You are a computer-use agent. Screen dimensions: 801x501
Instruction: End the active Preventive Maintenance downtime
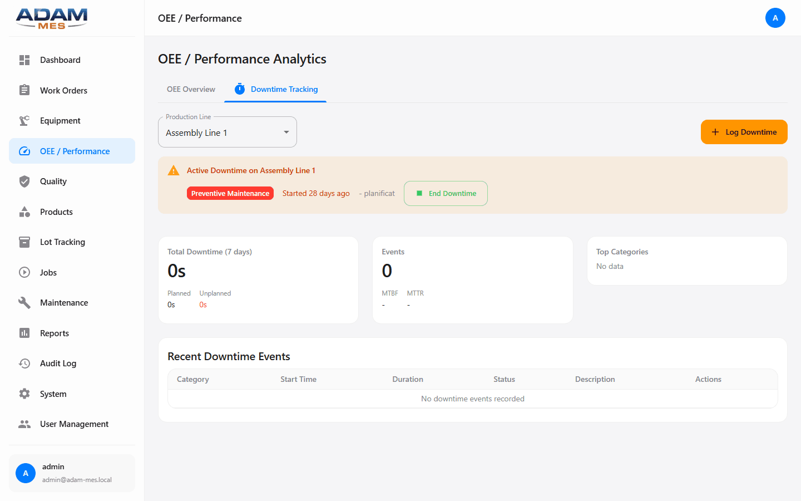click(x=446, y=193)
